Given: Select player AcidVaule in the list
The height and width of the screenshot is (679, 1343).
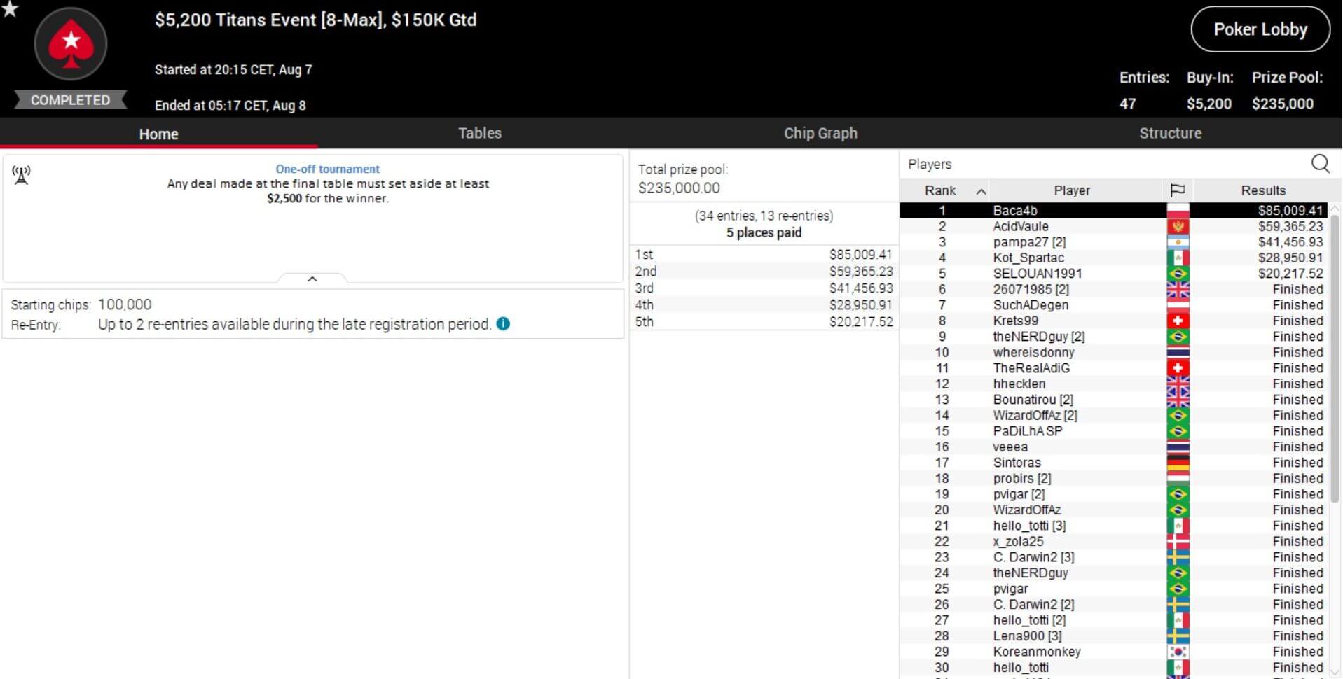Looking at the screenshot, I should pos(1020,226).
